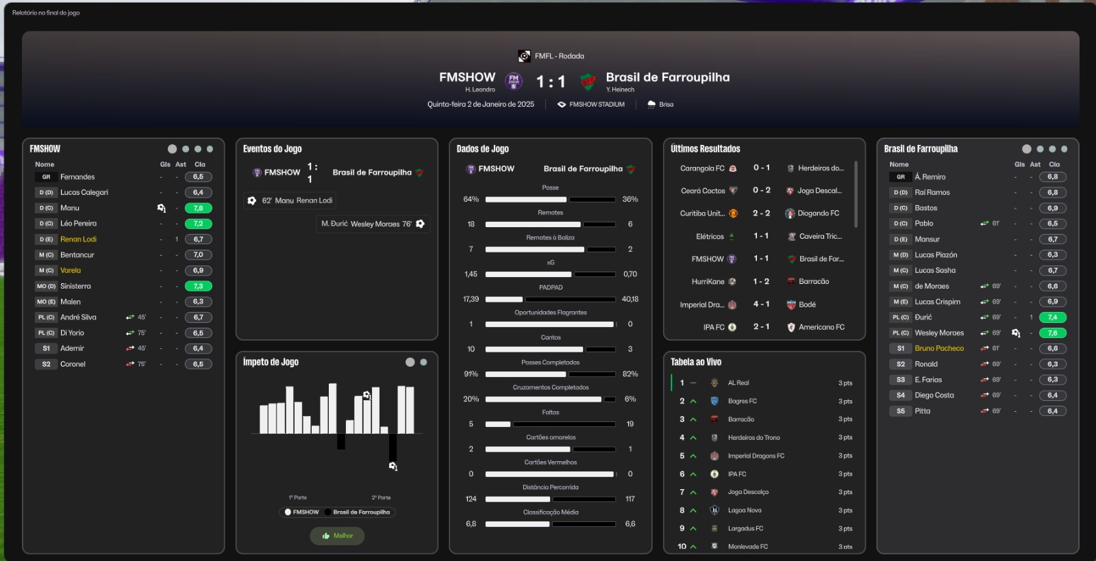Viewport: 1096px width, 561px height.
Task: Click the Posse possession bar
Action: [x=550, y=200]
